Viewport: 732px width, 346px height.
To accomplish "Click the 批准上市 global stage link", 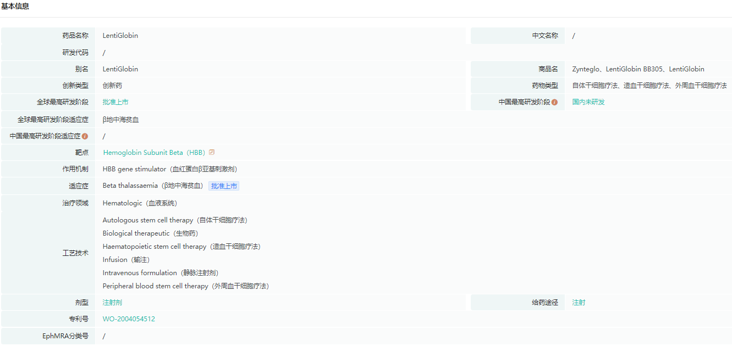I will (115, 102).
